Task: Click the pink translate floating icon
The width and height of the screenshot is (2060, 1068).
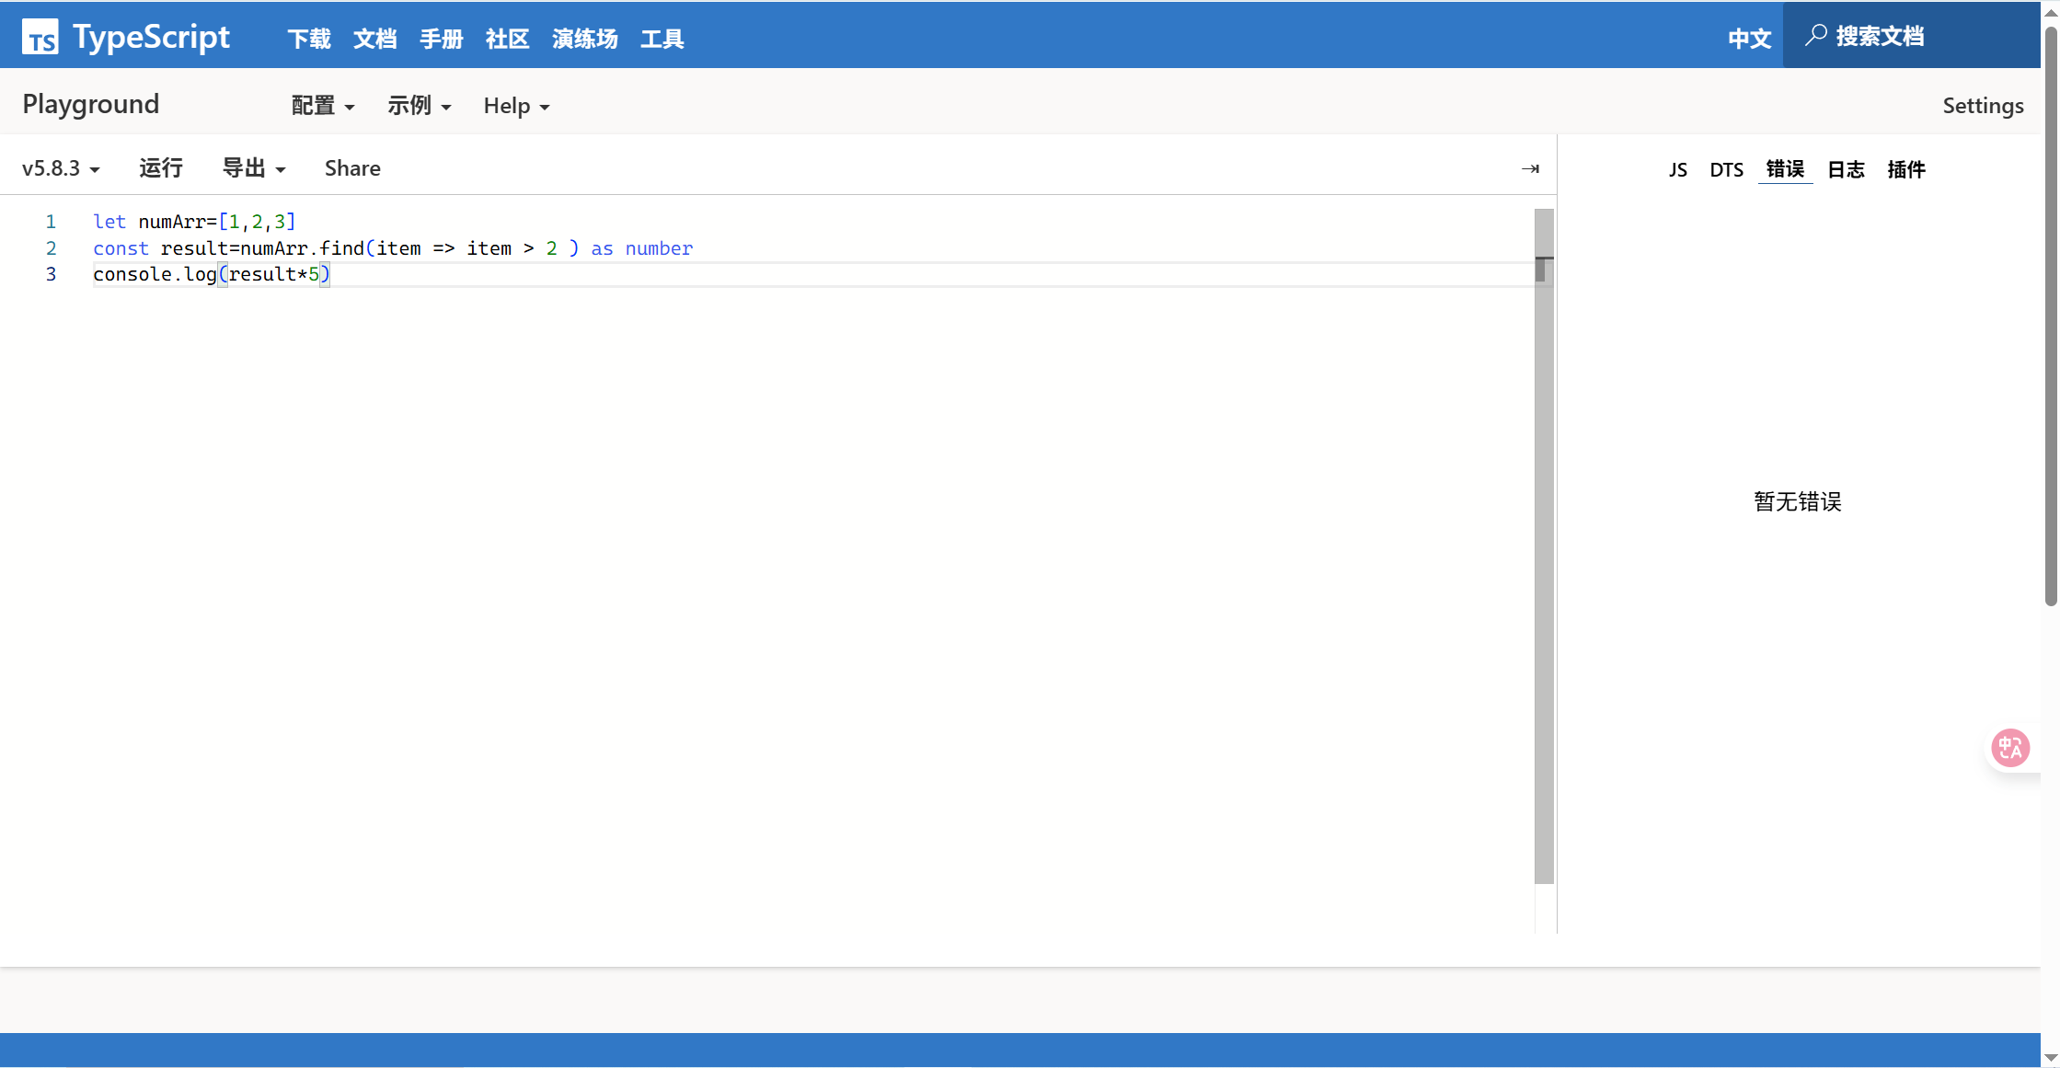Action: point(2010,748)
